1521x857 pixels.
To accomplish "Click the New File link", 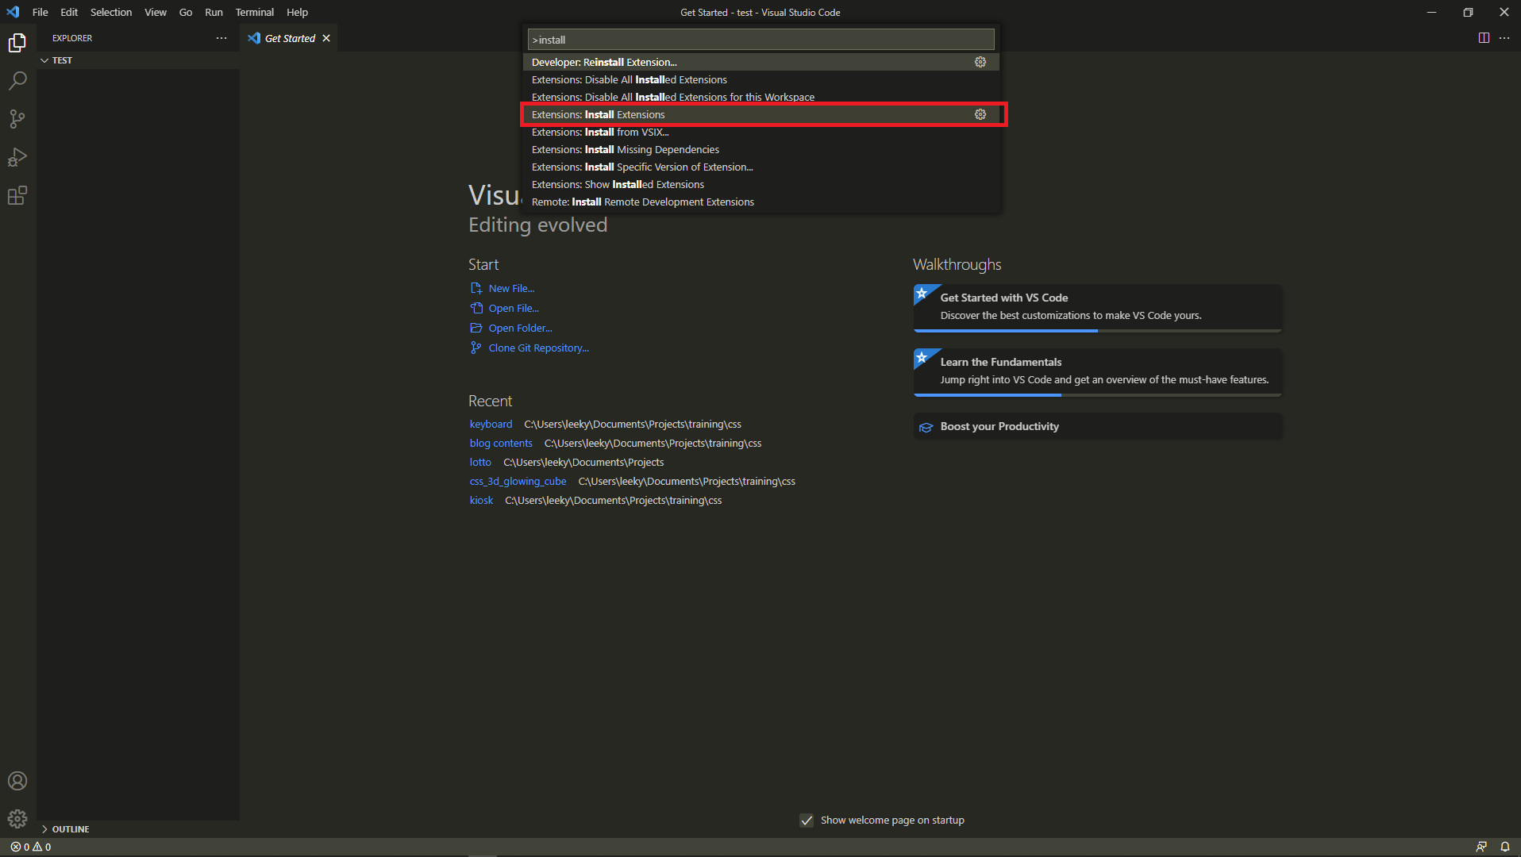I will click(x=511, y=288).
